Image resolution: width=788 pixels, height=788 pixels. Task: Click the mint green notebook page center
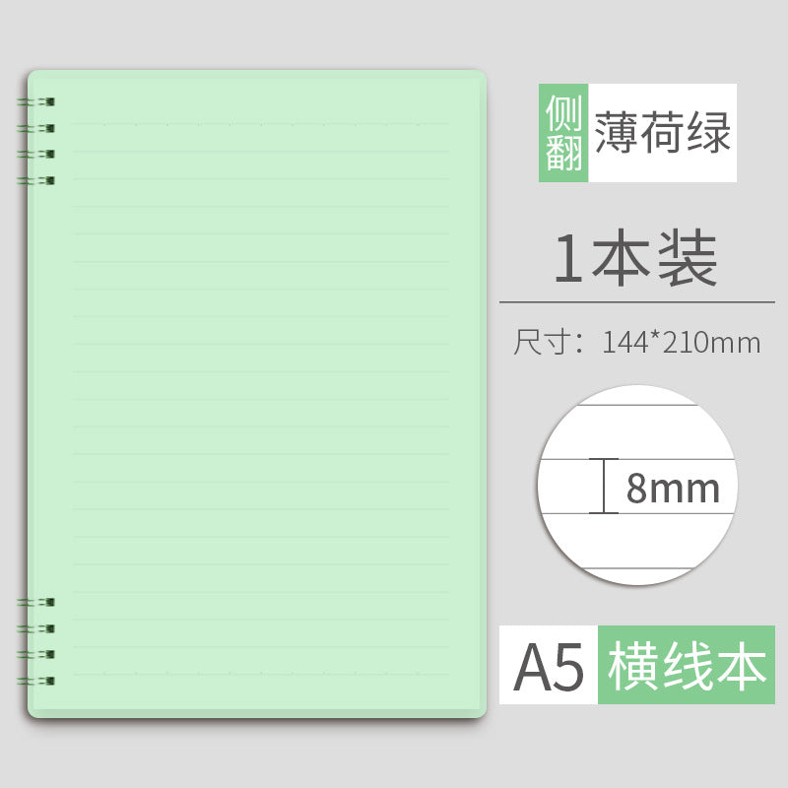coord(257,394)
